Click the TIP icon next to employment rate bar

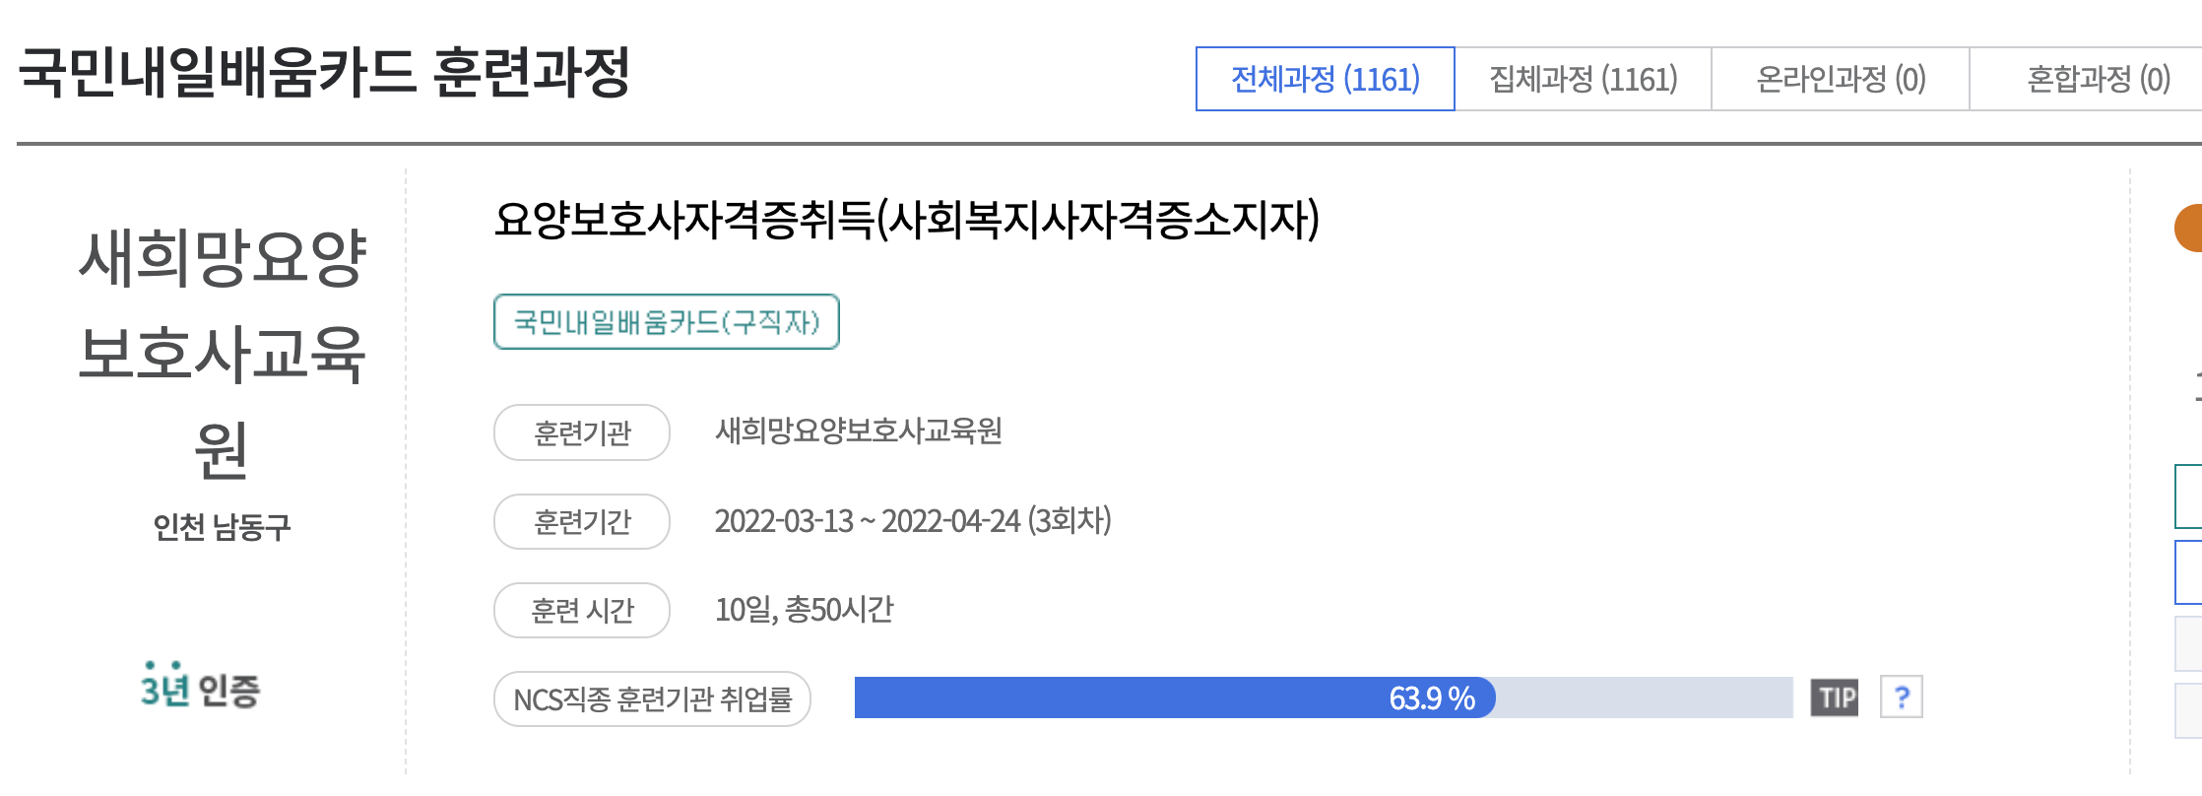point(1834,699)
